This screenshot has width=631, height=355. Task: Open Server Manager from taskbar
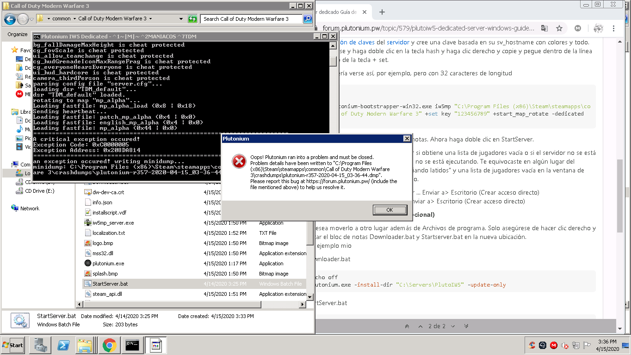[40, 345]
